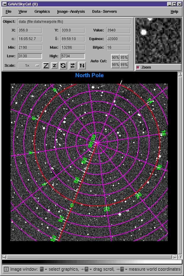Click the small z zoom-out icon
Image resolution: width=184 pixels, height=276 pixels.
coord(55,66)
